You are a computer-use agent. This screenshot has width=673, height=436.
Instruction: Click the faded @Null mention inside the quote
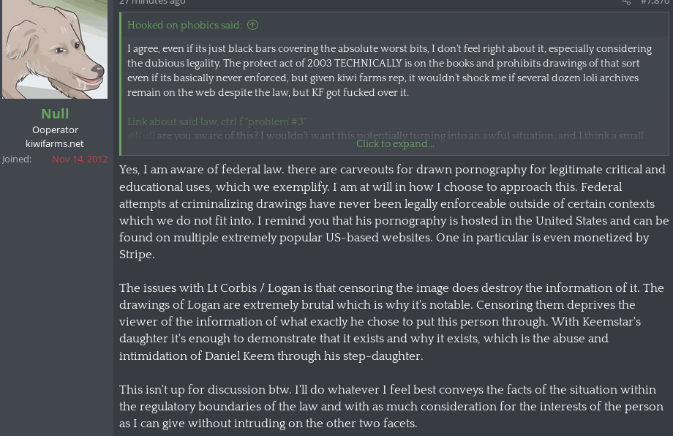[x=141, y=135]
